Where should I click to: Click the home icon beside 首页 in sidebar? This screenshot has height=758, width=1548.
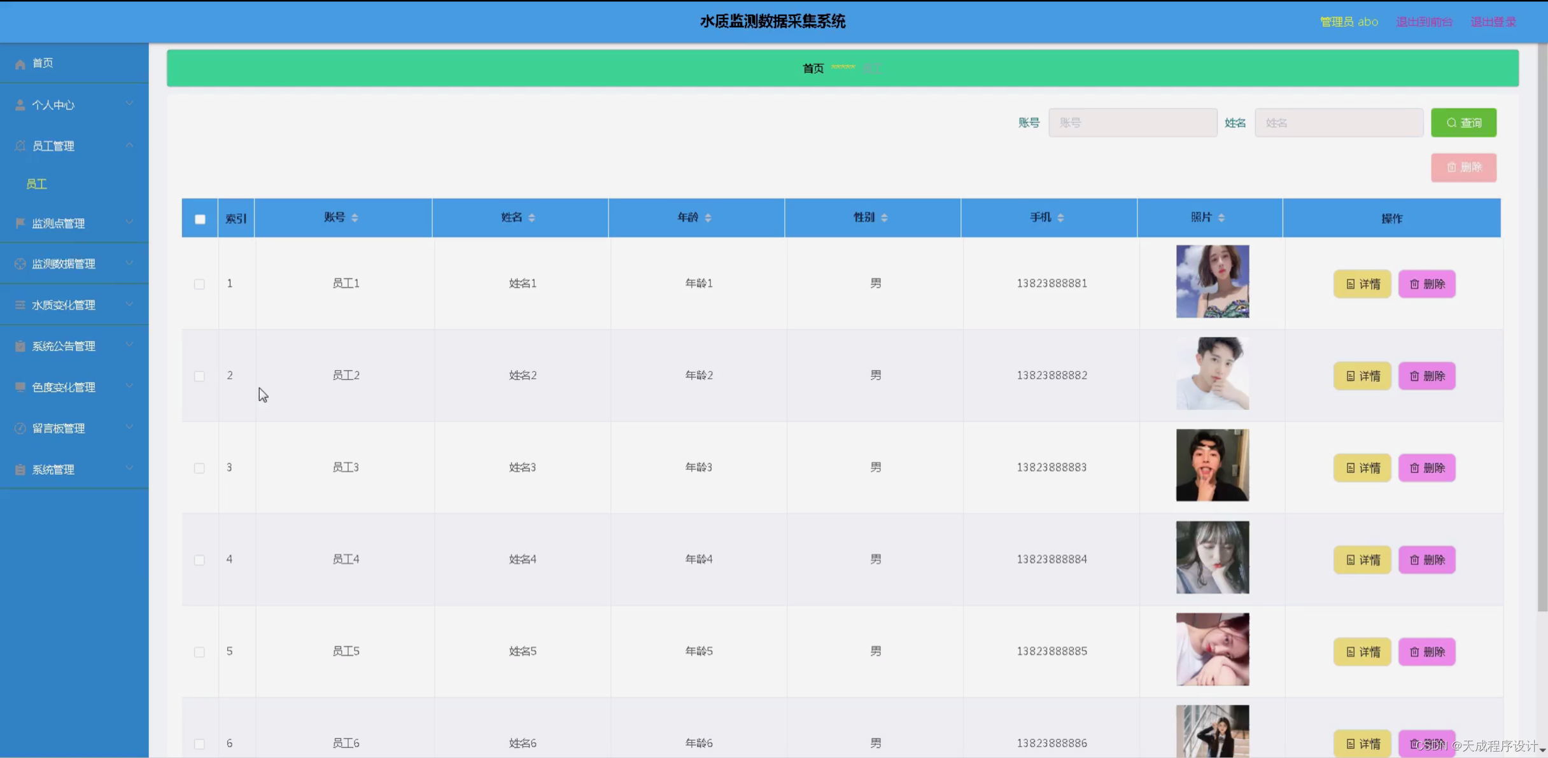20,64
